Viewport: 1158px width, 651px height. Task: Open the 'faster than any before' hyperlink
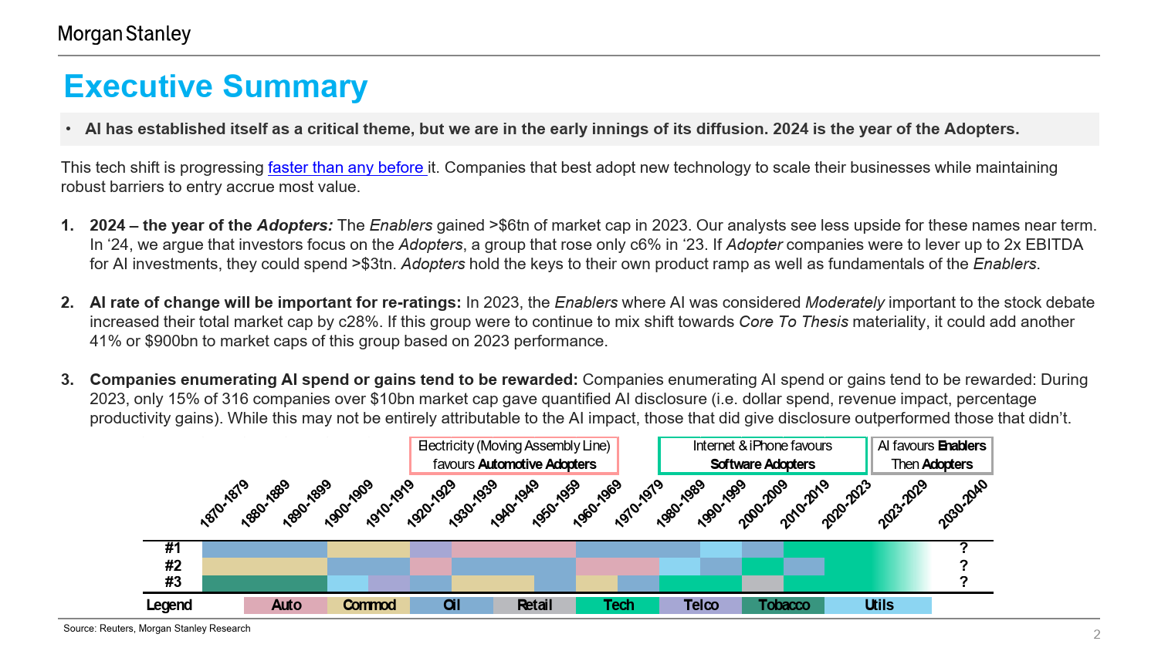tap(347, 167)
